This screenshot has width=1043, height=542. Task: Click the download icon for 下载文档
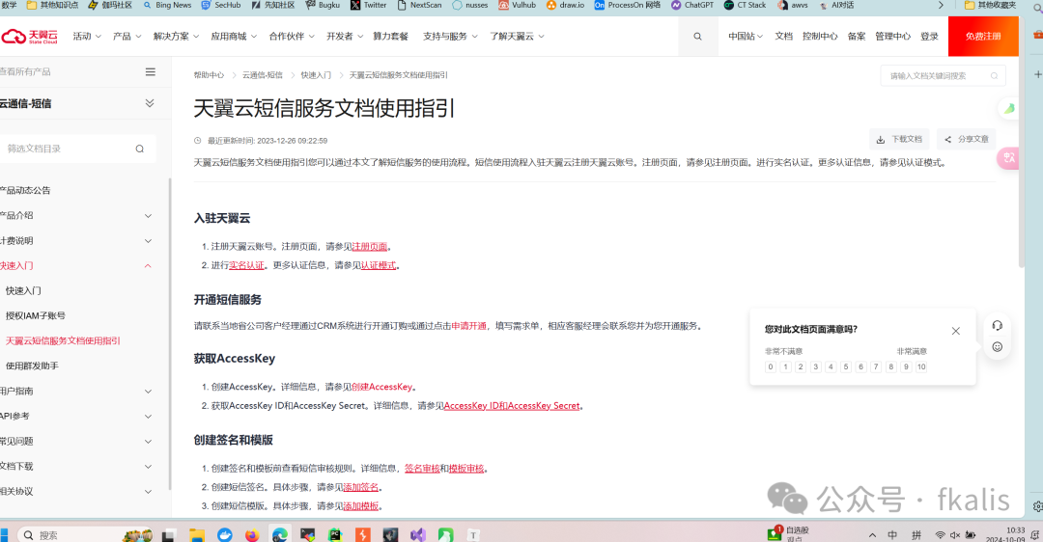coord(880,140)
